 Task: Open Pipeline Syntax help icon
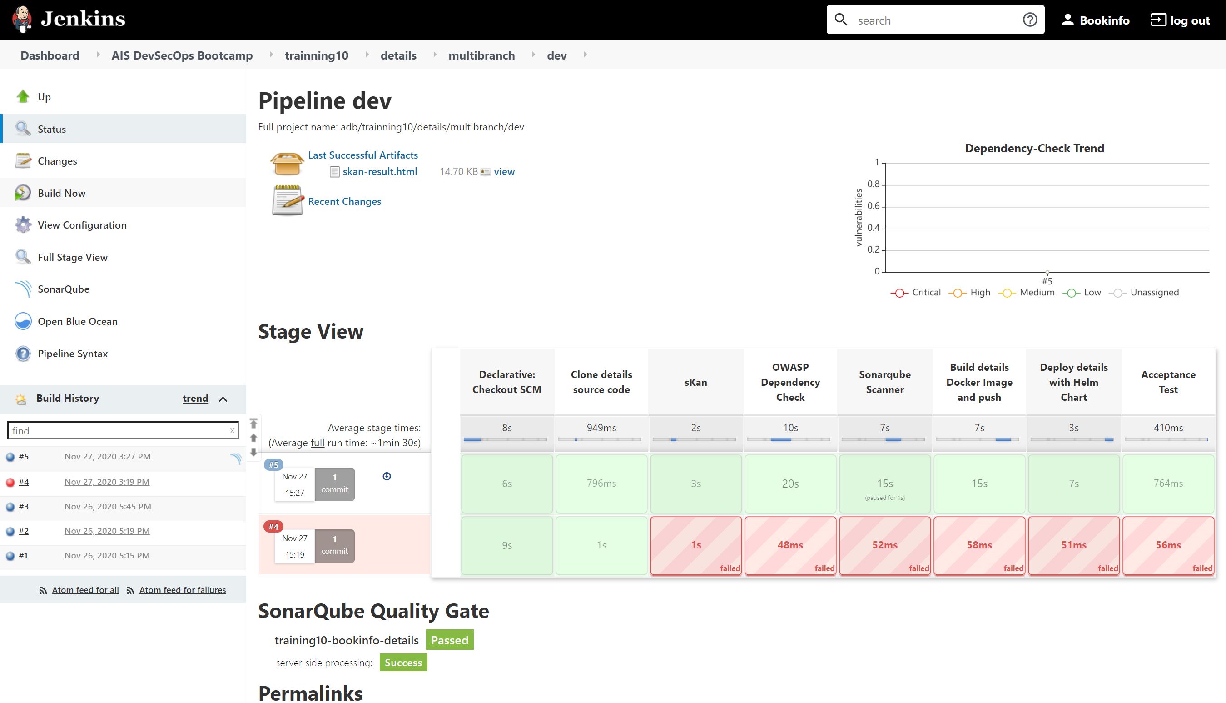pos(23,354)
